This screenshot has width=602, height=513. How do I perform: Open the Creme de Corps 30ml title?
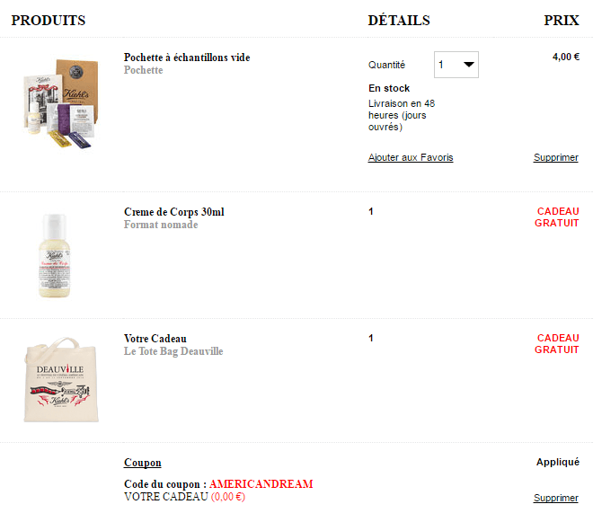click(174, 212)
